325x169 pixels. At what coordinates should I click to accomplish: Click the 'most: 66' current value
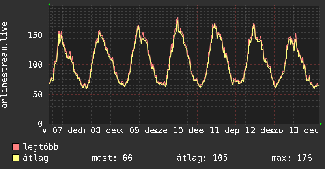pyautogui.click(x=112, y=158)
